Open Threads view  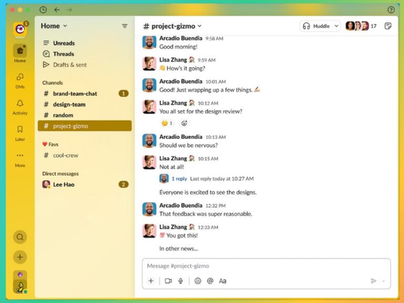click(x=85, y=54)
